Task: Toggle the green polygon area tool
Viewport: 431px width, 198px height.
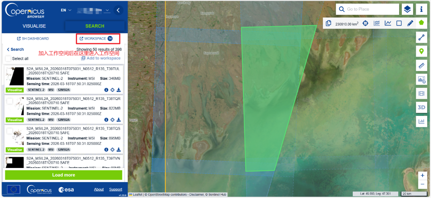Action: click(x=422, y=23)
